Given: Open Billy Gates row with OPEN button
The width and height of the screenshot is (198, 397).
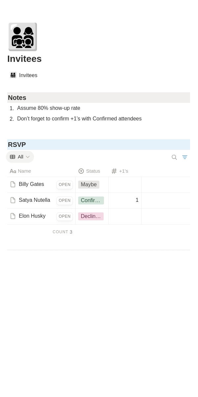Looking at the screenshot, I should pos(65,185).
